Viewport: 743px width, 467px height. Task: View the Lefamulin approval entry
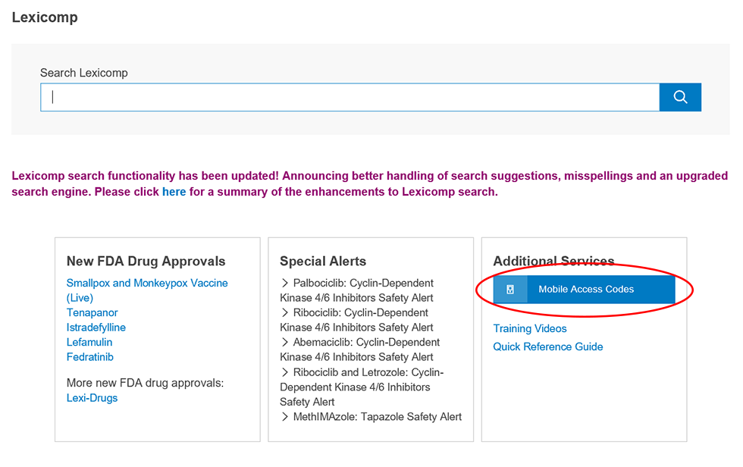click(x=89, y=342)
